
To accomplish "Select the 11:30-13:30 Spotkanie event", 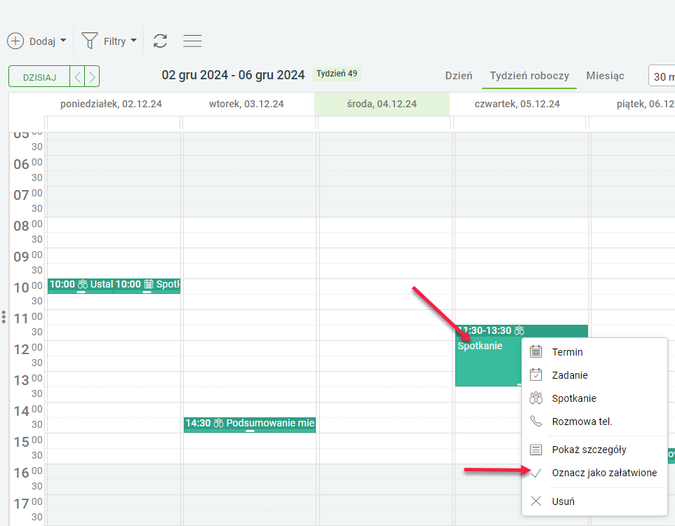I will [488, 356].
